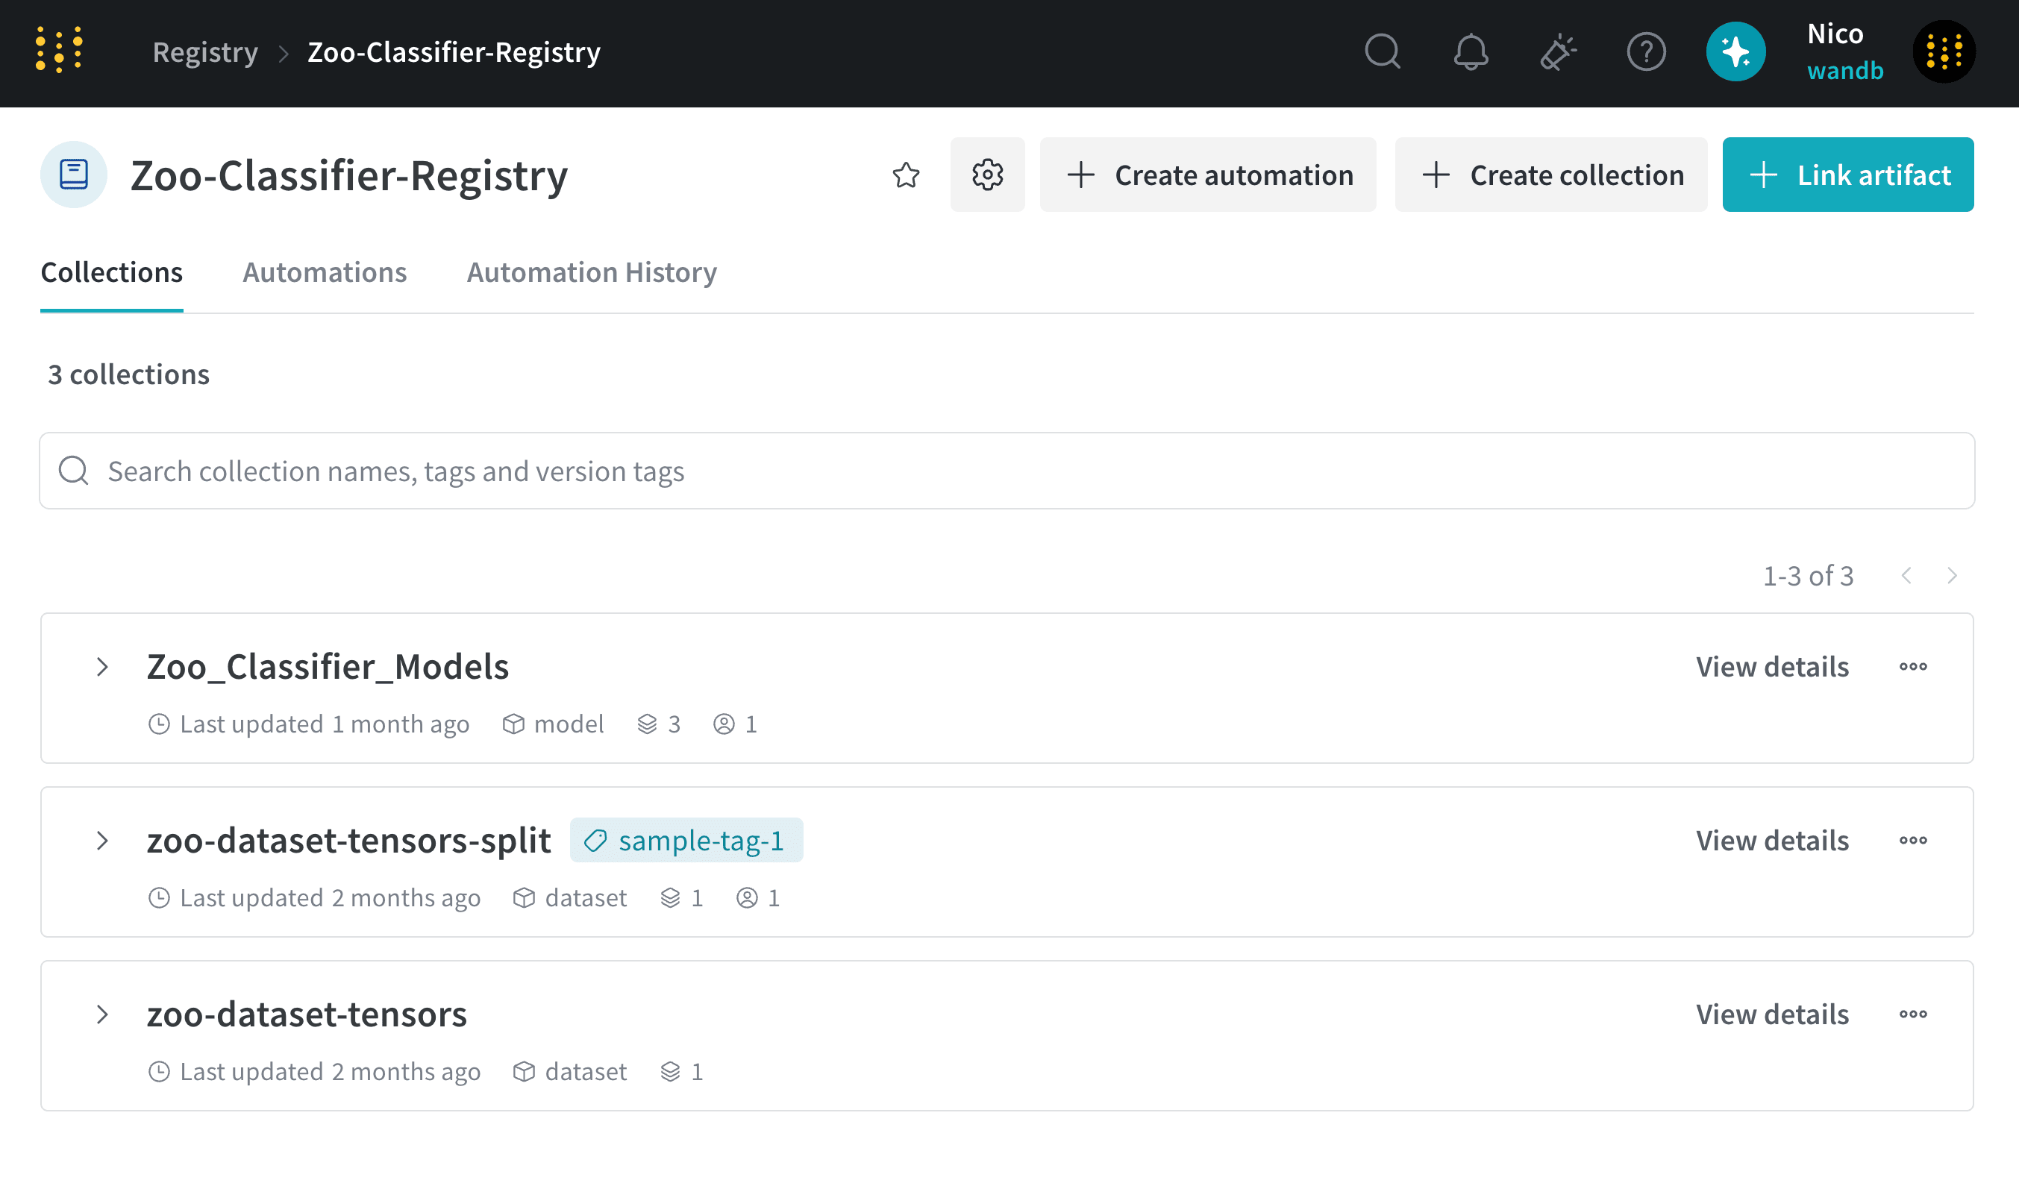Click the Zoo_Classifier_Models collection name
The image size is (2019, 1192).
pyautogui.click(x=328, y=667)
